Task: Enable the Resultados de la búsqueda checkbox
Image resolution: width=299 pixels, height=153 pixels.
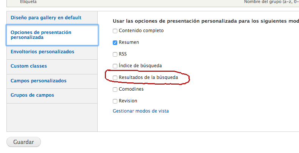Action: (115, 77)
